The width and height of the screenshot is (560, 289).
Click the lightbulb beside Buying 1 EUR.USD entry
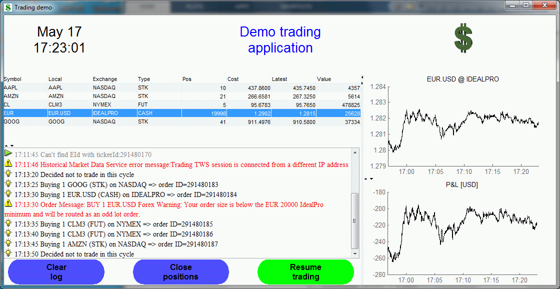(8, 194)
